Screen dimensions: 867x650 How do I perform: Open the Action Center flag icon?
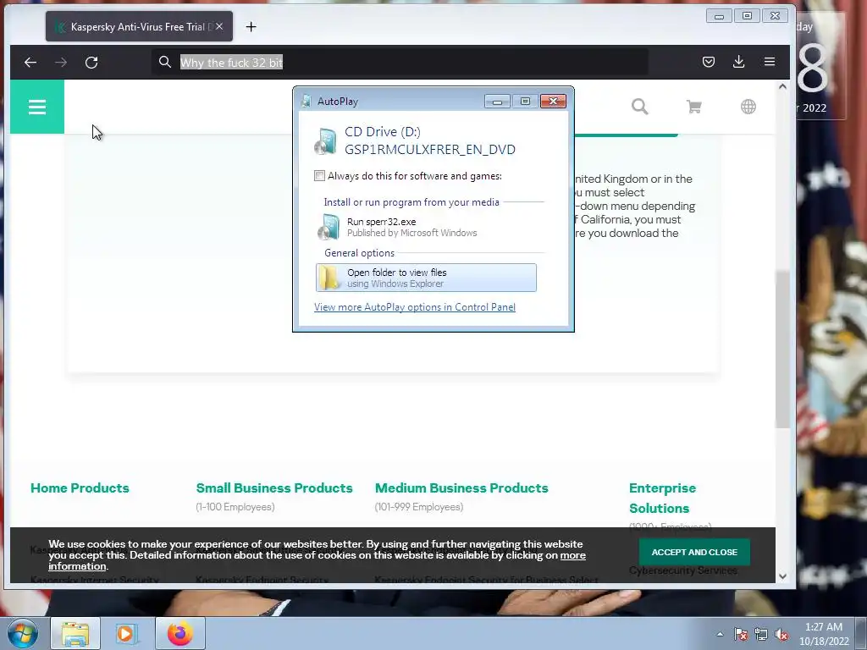(741, 634)
